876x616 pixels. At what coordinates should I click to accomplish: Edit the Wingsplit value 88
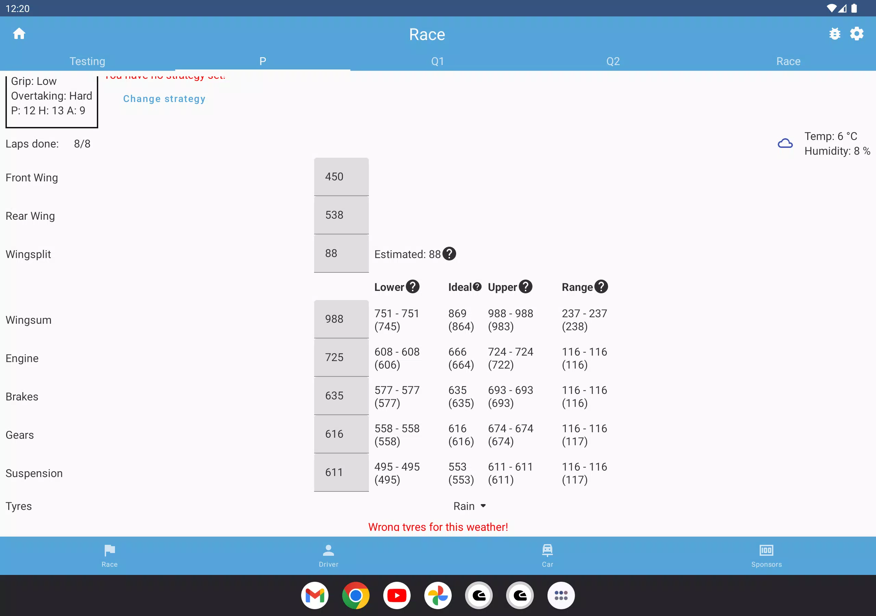click(x=341, y=254)
